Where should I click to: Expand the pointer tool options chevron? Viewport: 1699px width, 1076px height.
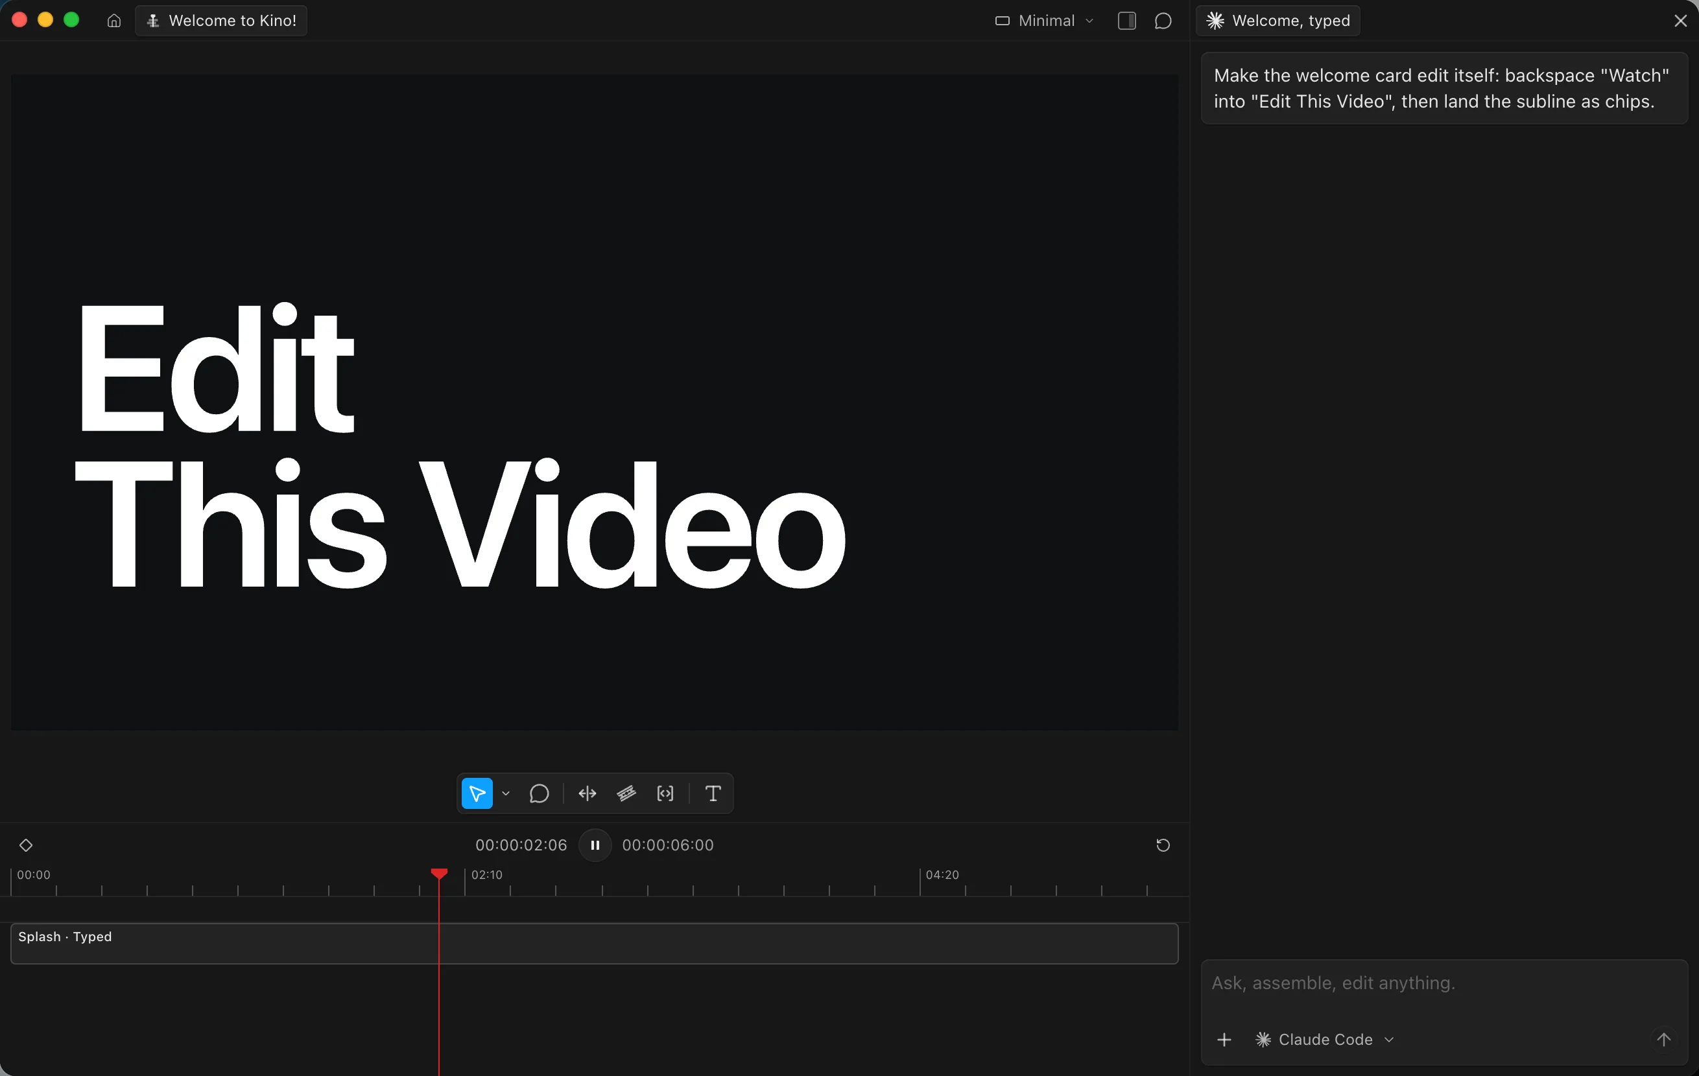(506, 793)
